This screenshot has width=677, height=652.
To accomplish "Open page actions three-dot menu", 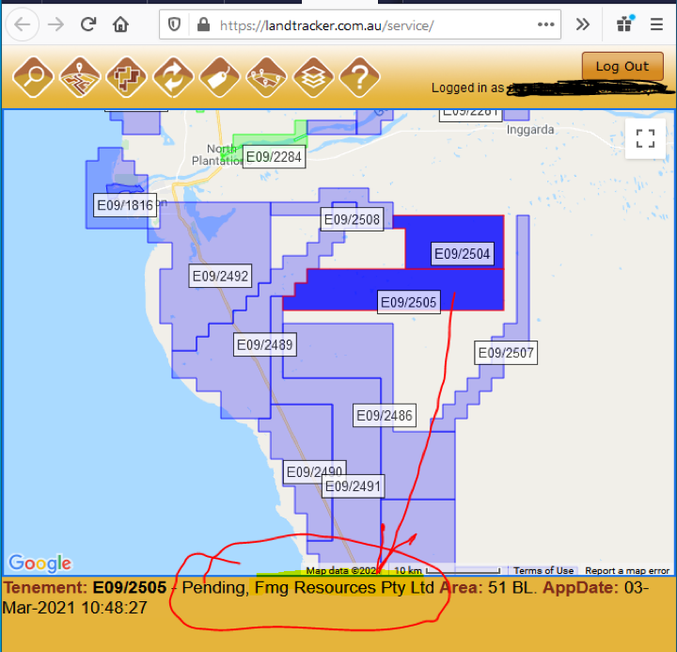I will (546, 24).
